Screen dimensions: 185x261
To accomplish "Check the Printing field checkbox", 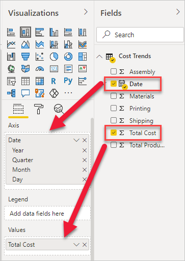I will (114, 108).
